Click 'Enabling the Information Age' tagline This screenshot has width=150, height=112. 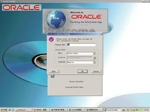click(x=86, y=22)
